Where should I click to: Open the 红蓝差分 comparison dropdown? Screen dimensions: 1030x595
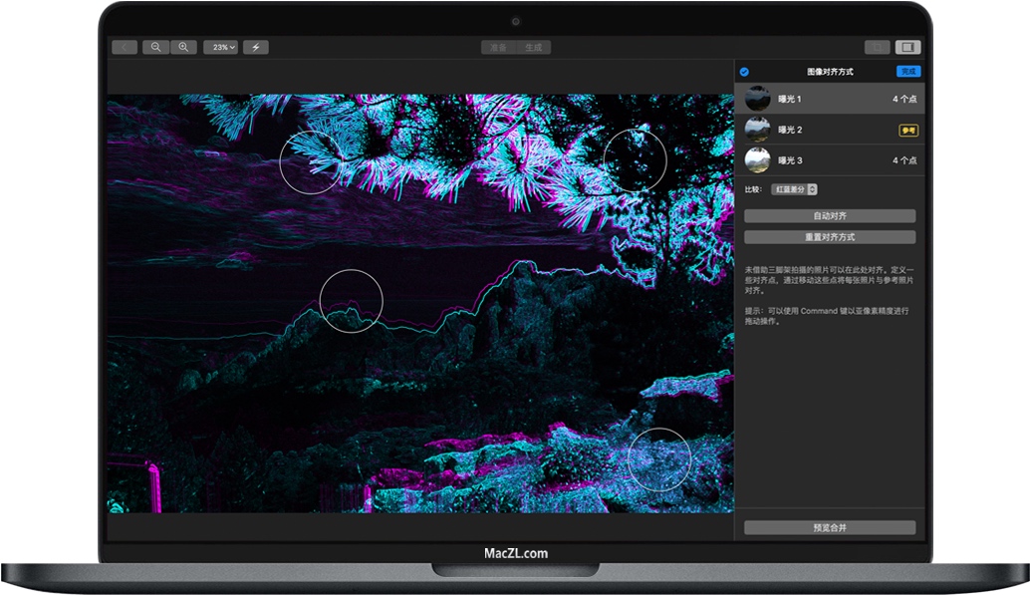pyautogui.click(x=790, y=188)
